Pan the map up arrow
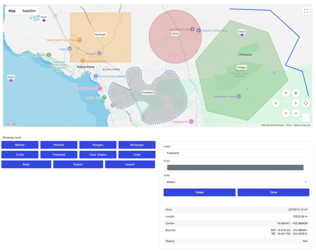Screen dimensions: 316x252 pyautogui.click(x=286, y=93)
